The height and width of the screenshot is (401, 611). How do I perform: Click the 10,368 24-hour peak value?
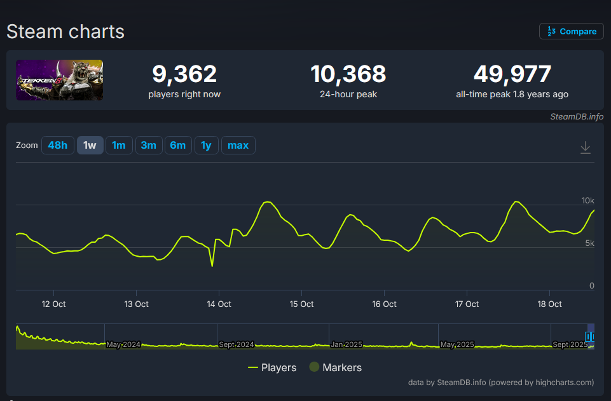click(x=348, y=74)
